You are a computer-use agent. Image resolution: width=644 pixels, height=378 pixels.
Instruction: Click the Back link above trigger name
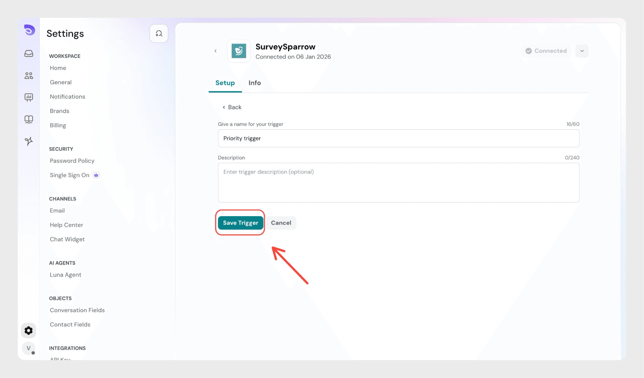232,107
